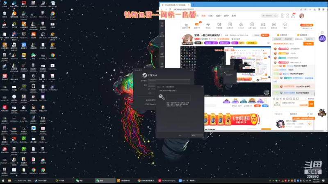Click the Douyu search magnifier icon
Viewport: 328px width, 184px height.
[x=276, y=16]
